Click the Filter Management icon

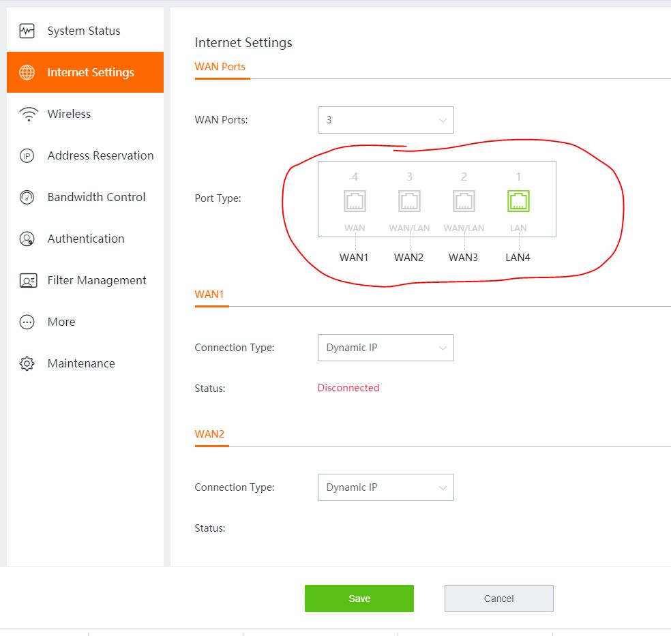click(x=27, y=281)
